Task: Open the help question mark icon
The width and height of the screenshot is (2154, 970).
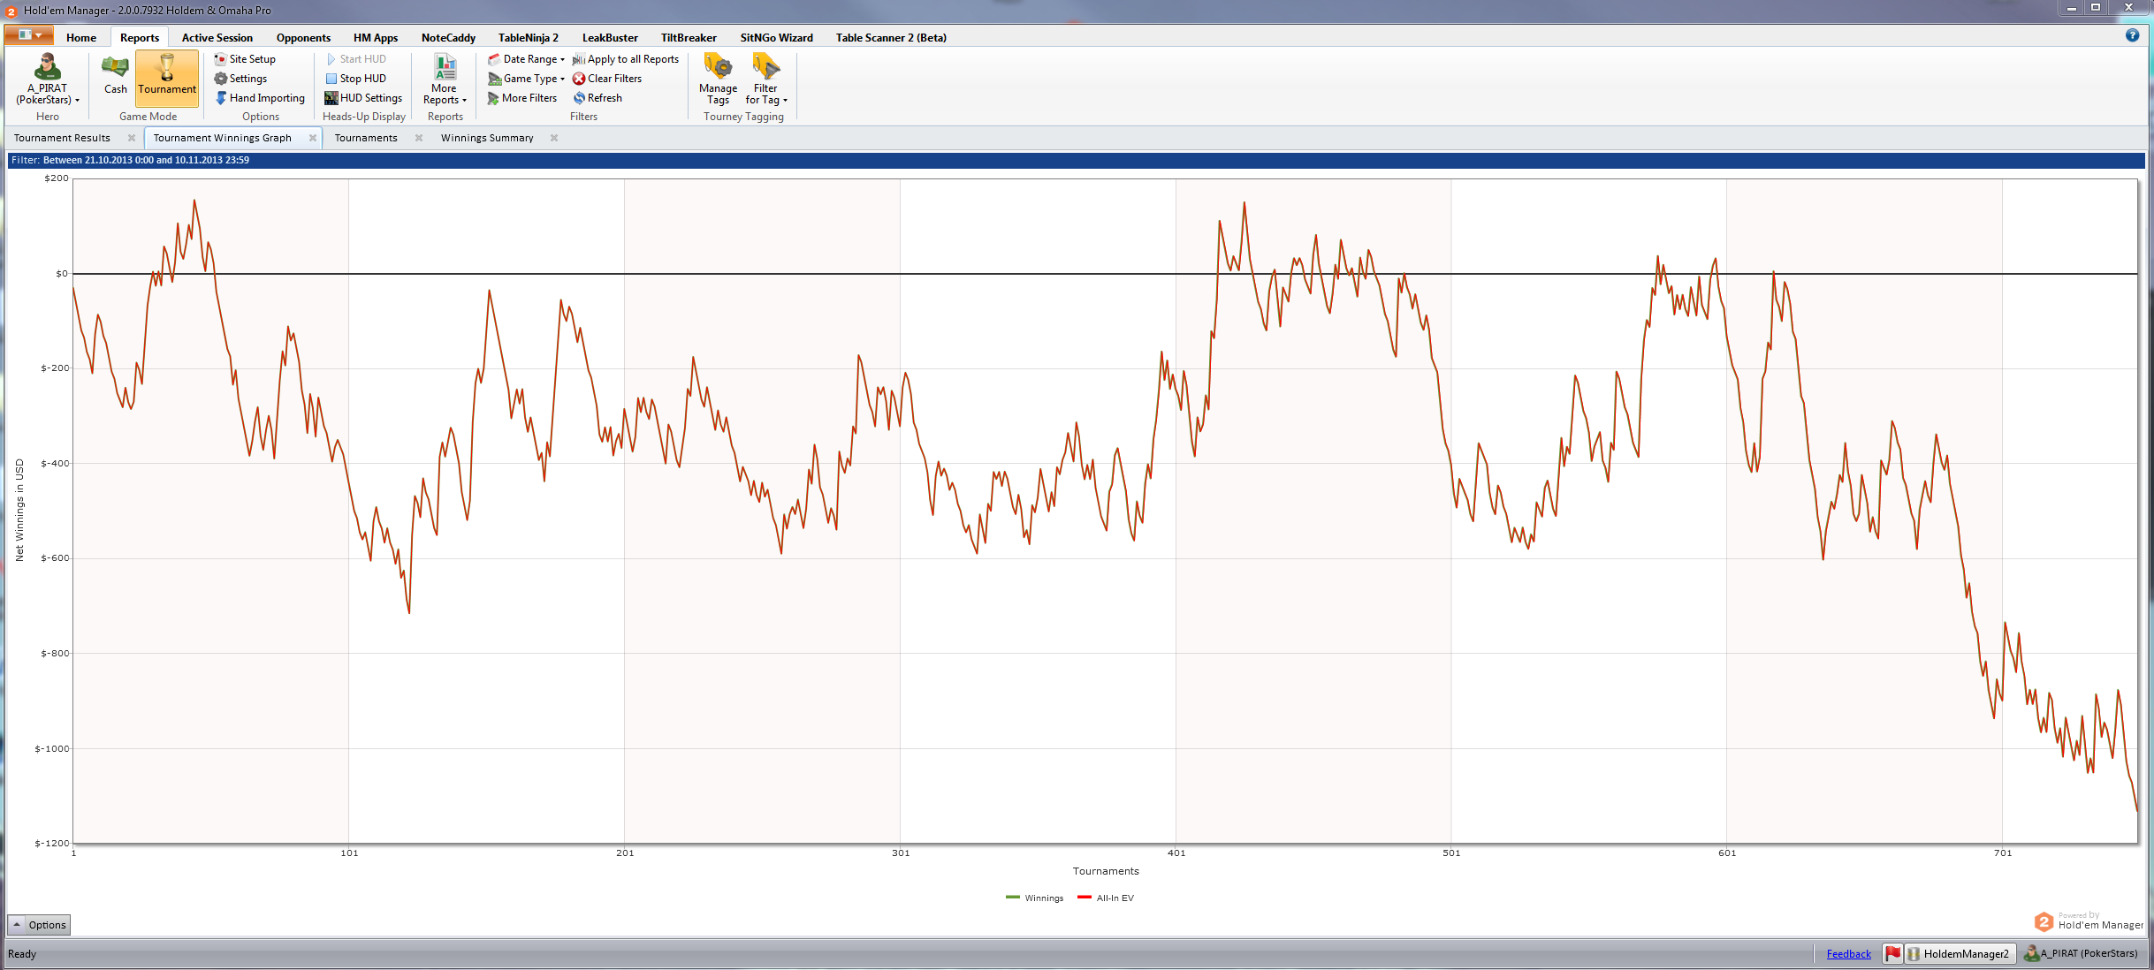Action: tap(2132, 35)
